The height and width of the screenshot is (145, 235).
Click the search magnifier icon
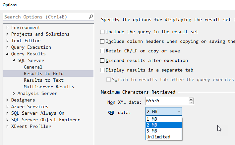pyautogui.click(x=91, y=17)
